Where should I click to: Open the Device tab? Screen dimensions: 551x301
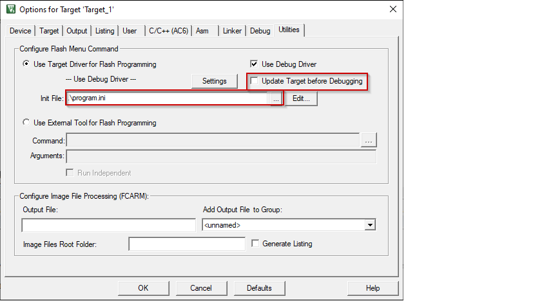pyautogui.click(x=21, y=31)
